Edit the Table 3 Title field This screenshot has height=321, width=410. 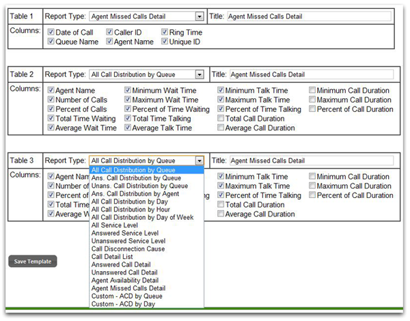coord(311,161)
